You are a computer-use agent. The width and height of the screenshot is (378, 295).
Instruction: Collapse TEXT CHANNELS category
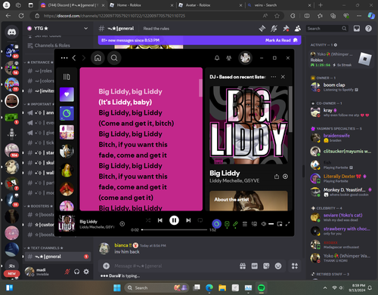[x=43, y=248]
